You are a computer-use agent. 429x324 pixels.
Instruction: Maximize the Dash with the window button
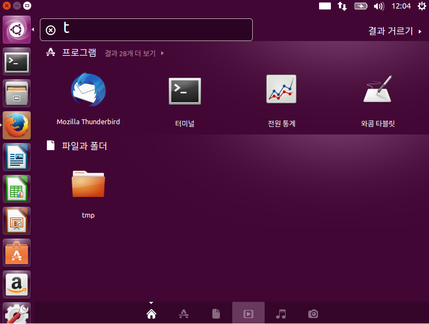click(x=27, y=5)
